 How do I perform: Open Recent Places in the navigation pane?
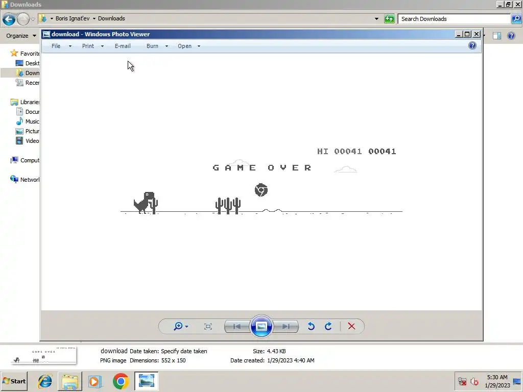click(28, 82)
